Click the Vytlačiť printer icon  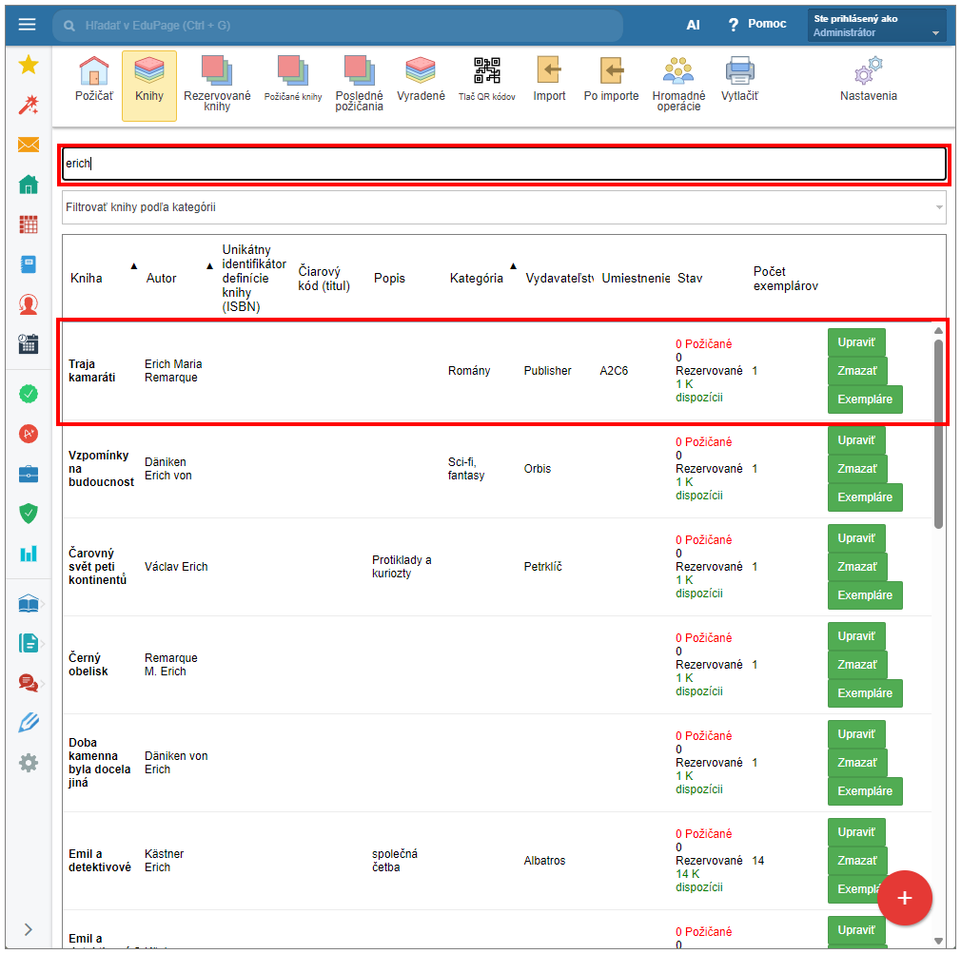739,80
